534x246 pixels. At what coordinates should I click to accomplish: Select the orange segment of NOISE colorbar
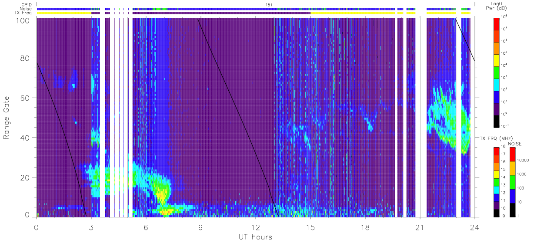click(512, 168)
